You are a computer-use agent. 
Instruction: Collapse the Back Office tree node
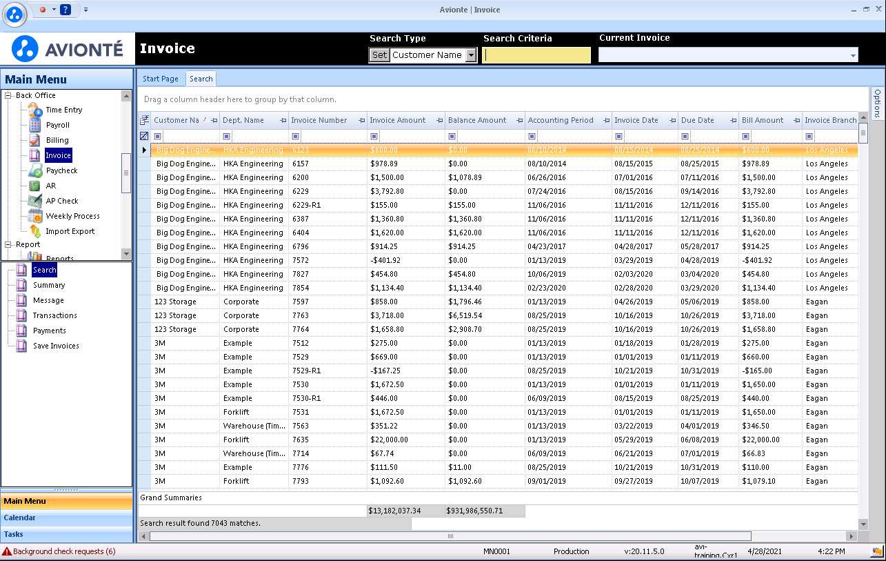click(x=9, y=96)
